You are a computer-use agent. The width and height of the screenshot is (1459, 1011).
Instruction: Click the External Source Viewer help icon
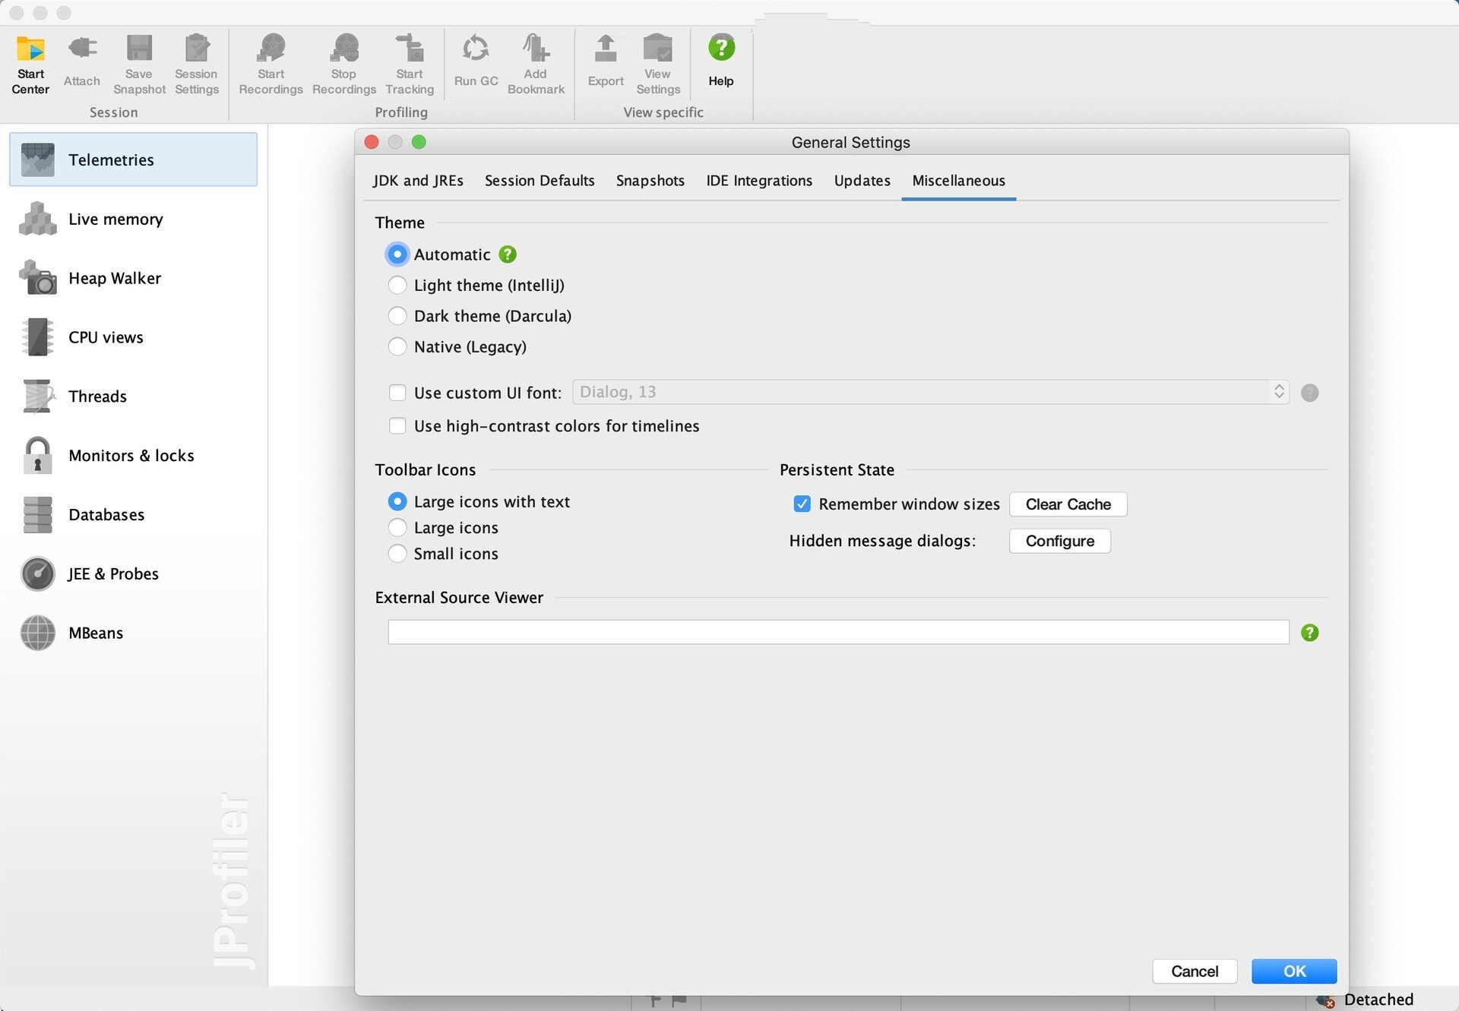1309,632
